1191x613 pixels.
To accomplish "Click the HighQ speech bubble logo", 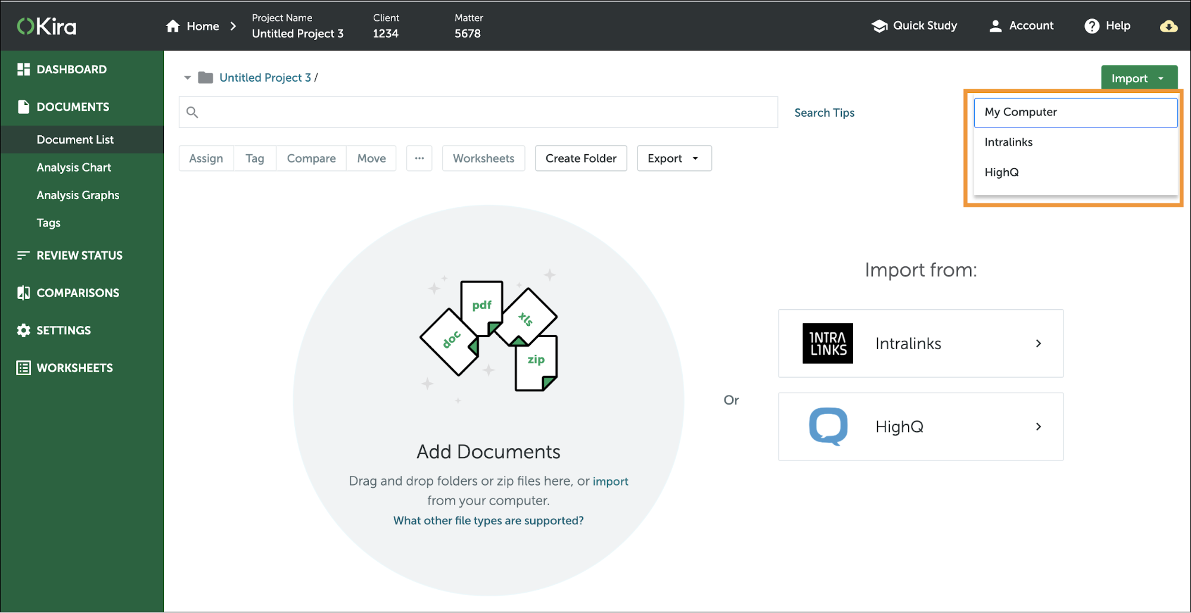I will [828, 426].
